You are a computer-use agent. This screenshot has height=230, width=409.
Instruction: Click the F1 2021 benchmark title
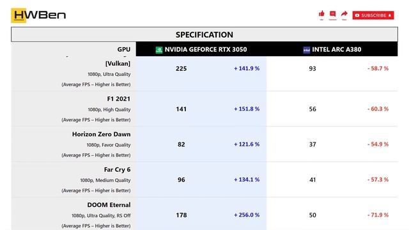point(118,99)
